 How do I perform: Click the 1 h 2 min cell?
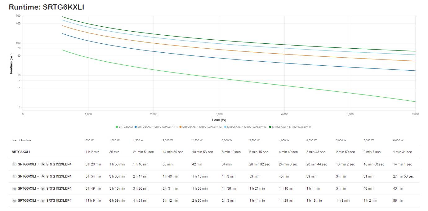pos(92,152)
